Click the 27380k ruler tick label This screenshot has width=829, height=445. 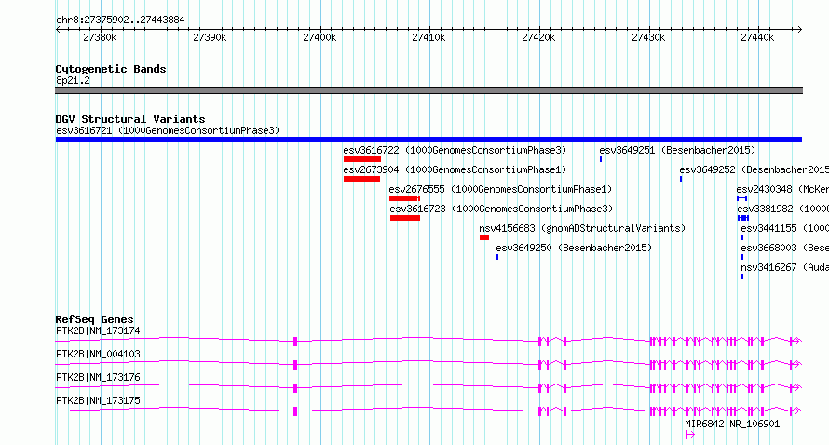[100, 37]
